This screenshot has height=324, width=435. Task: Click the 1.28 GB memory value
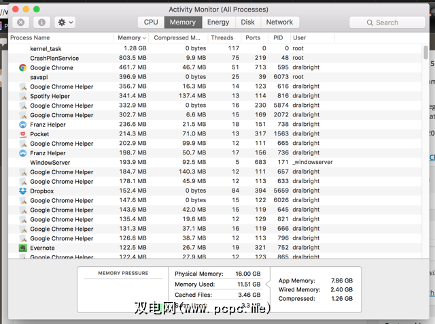(135, 48)
